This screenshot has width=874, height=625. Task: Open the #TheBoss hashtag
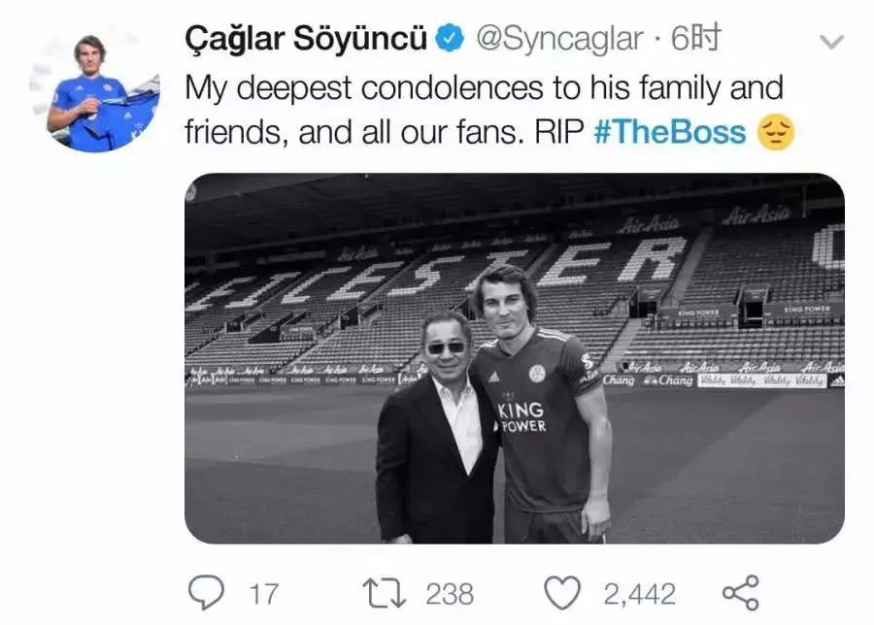(x=670, y=133)
